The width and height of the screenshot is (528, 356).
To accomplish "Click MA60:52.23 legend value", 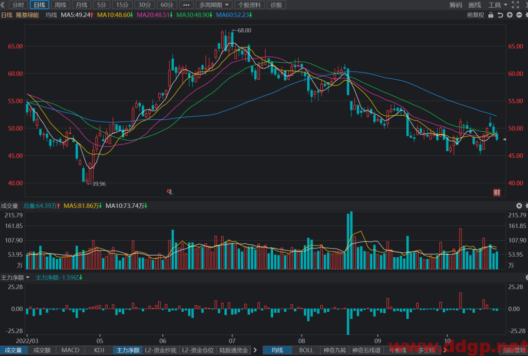I will (x=234, y=15).
